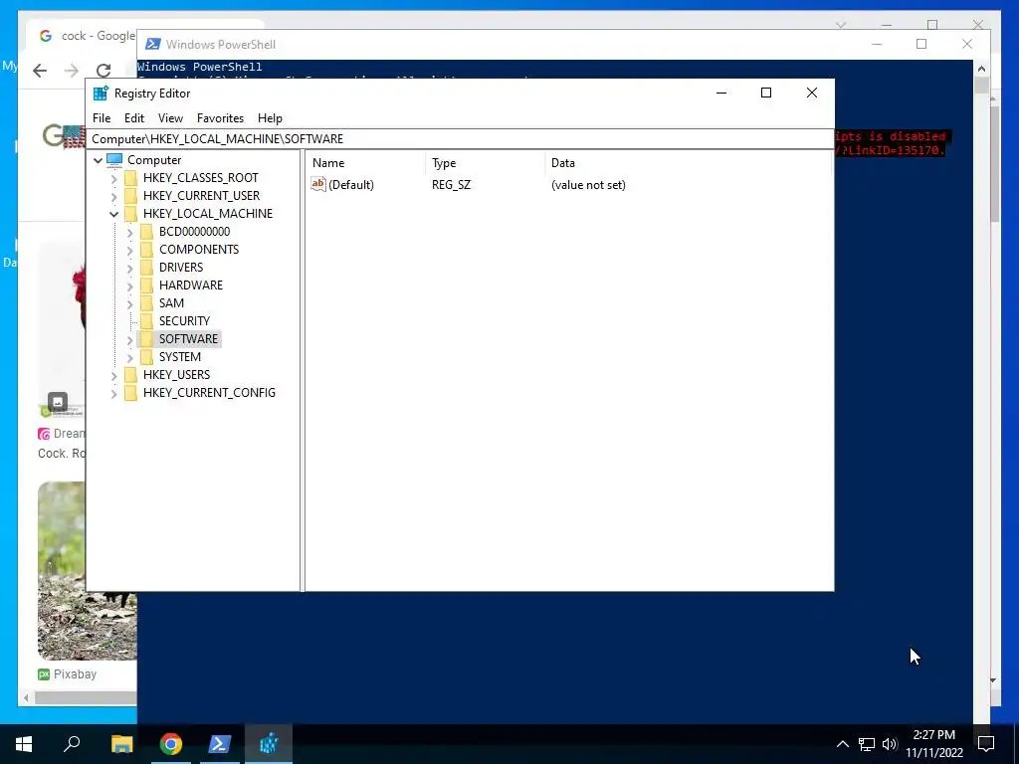Switch to Chrome from taskbar
Screen dimensions: 1019x764
(171, 744)
